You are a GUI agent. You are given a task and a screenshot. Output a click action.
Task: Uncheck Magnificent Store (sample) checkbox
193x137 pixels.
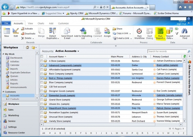(42, 108)
